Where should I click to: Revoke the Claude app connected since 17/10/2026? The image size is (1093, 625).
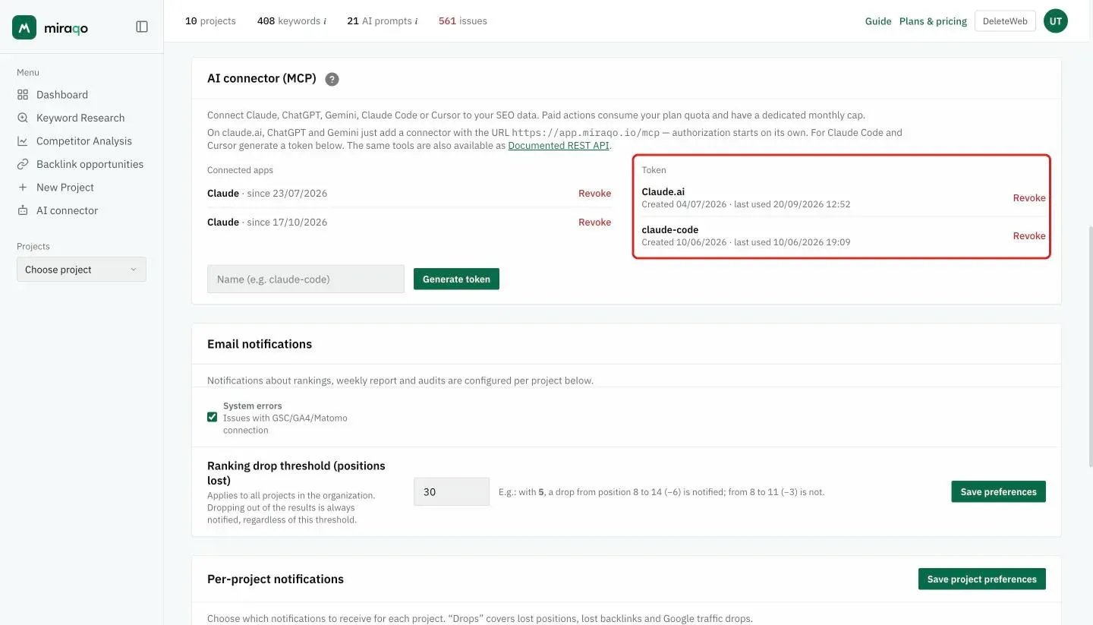tap(594, 223)
